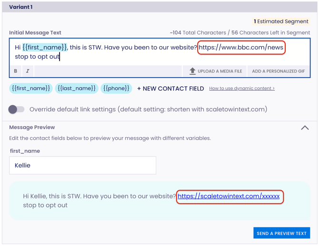
Task: Insert the {{phone}} contact field chip
Action: coord(117,88)
